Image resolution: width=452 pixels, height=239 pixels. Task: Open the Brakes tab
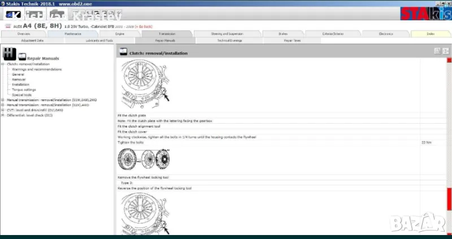tap(282, 34)
